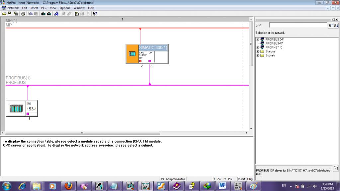This screenshot has width=340, height=191.
Task: Open the Options menu
Action: pos(65,8)
